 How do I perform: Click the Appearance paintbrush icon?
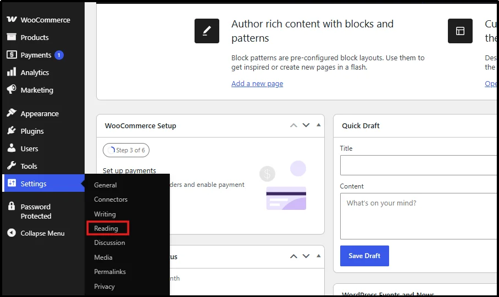click(x=12, y=113)
